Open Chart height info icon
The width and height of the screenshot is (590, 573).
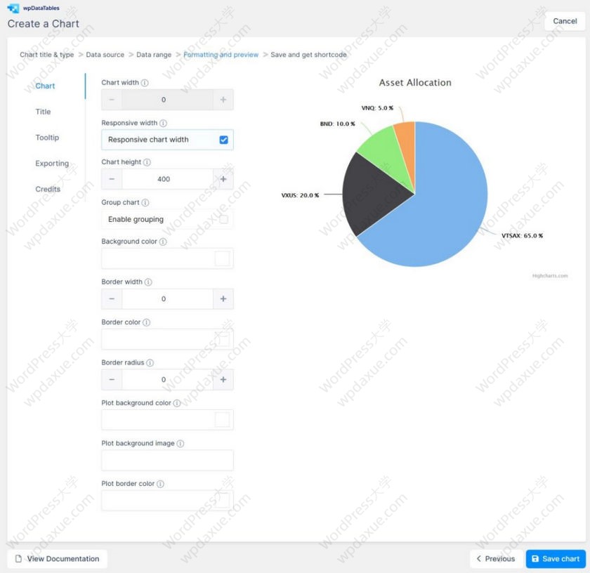147,162
